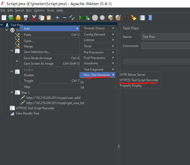Viewport: 190px width, 165px height.
Task: Select Paste in context menu
Action: click(50, 35)
